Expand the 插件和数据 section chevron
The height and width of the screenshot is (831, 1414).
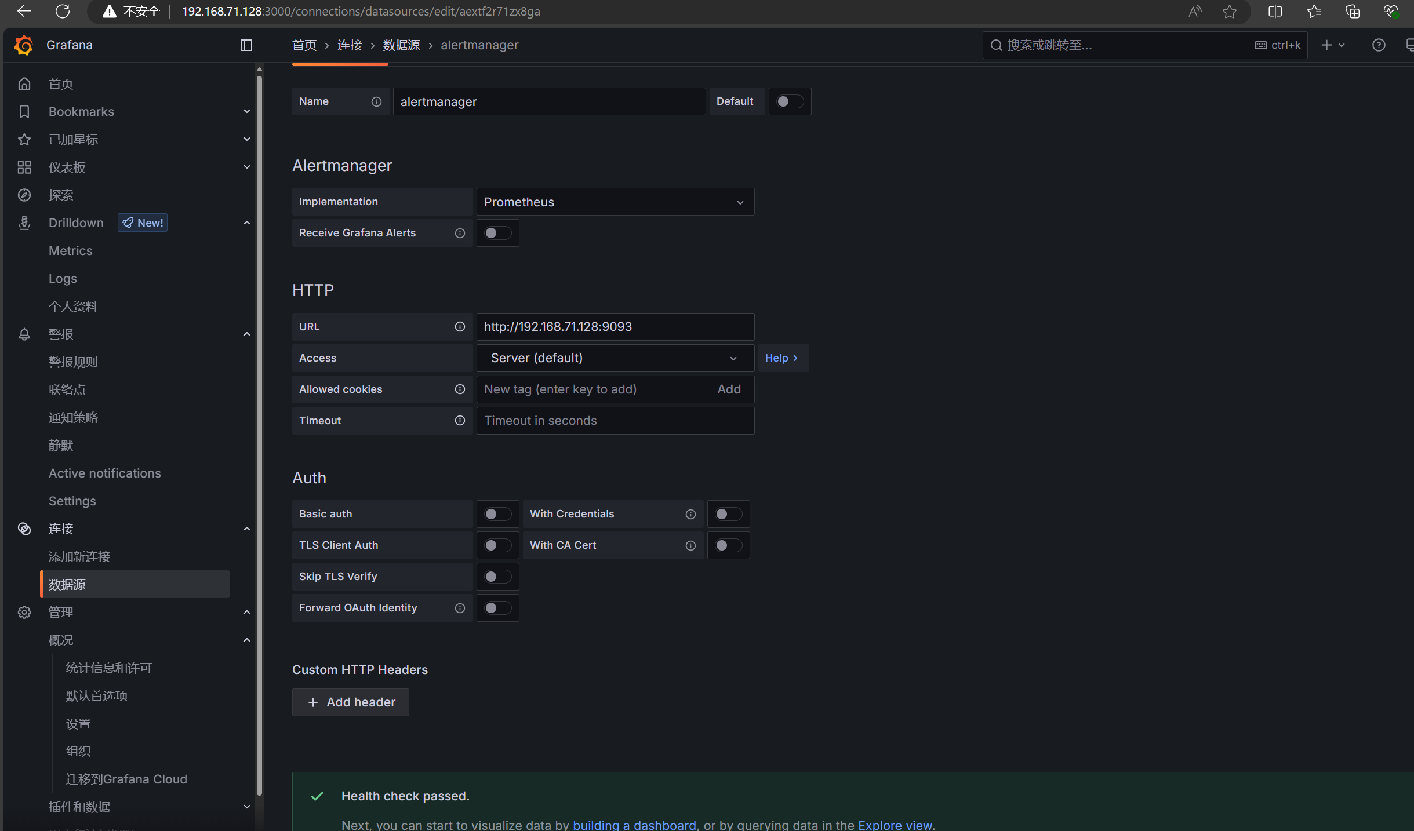click(x=247, y=807)
